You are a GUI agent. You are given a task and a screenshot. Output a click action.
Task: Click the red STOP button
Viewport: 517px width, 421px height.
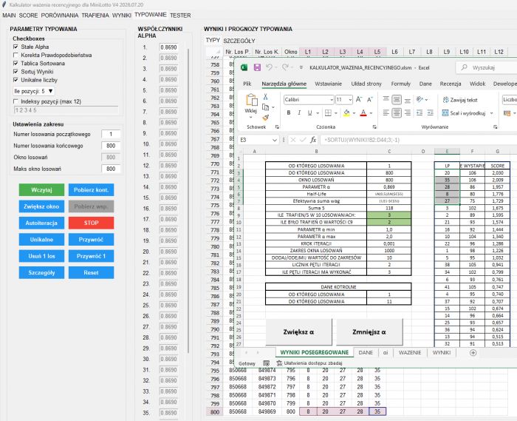pos(92,223)
